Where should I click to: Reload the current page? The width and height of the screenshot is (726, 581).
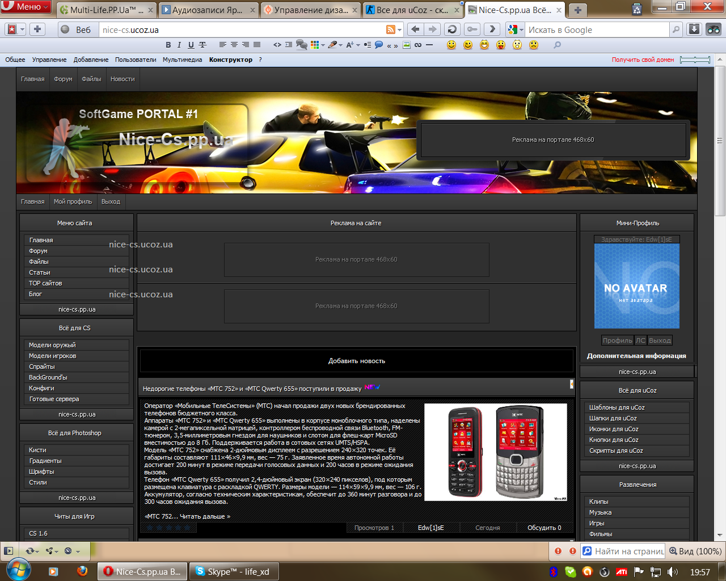coord(452,30)
